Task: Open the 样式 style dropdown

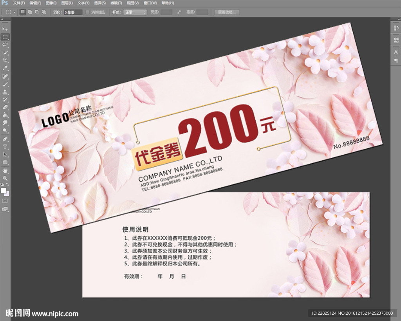Action: click(135, 12)
